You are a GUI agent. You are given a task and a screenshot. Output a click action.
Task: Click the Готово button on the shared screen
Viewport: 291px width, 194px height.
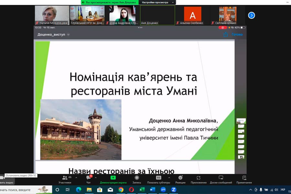point(237,34)
